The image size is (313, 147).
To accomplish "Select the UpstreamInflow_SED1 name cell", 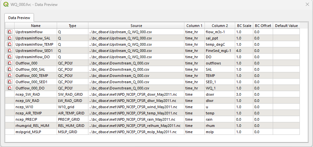I will tap(36, 51).
